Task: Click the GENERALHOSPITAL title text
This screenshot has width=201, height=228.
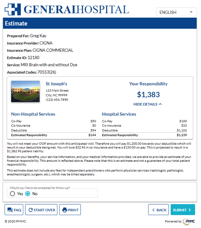Action: [x=76, y=10]
